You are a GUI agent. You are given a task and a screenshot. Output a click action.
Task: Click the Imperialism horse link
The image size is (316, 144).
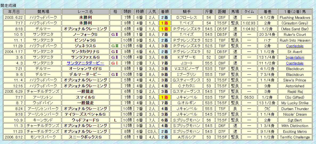(295, 57)
